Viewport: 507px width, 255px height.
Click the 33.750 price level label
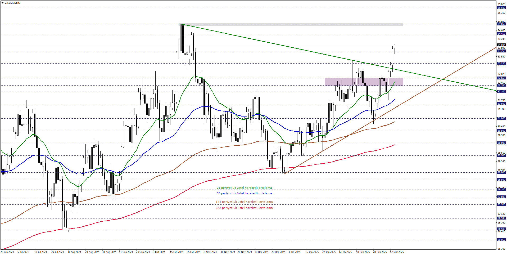501,51
